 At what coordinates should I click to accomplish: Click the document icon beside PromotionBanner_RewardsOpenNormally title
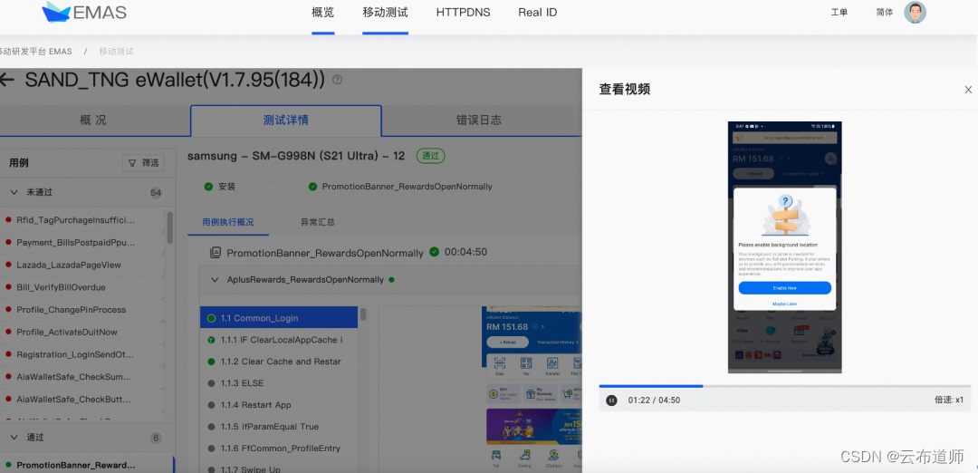[x=216, y=253]
